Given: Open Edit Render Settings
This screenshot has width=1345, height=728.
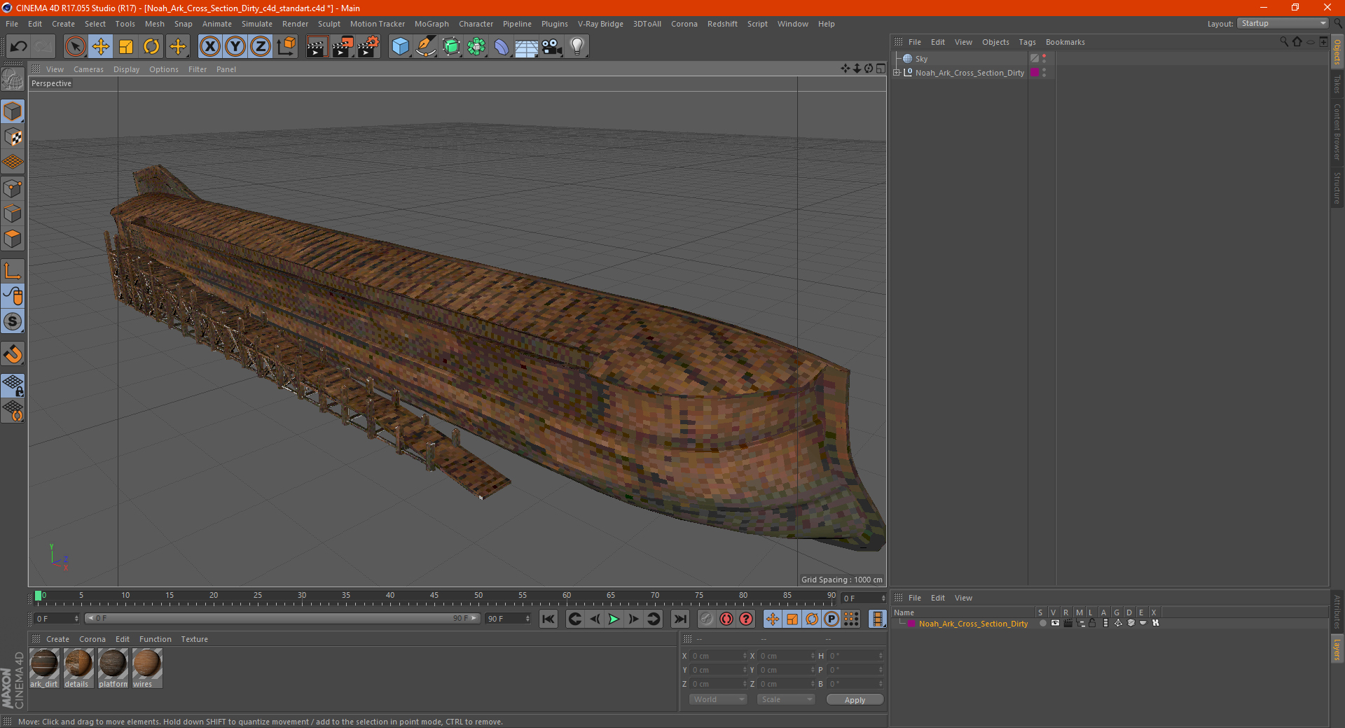Looking at the screenshot, I should point(368,47).
